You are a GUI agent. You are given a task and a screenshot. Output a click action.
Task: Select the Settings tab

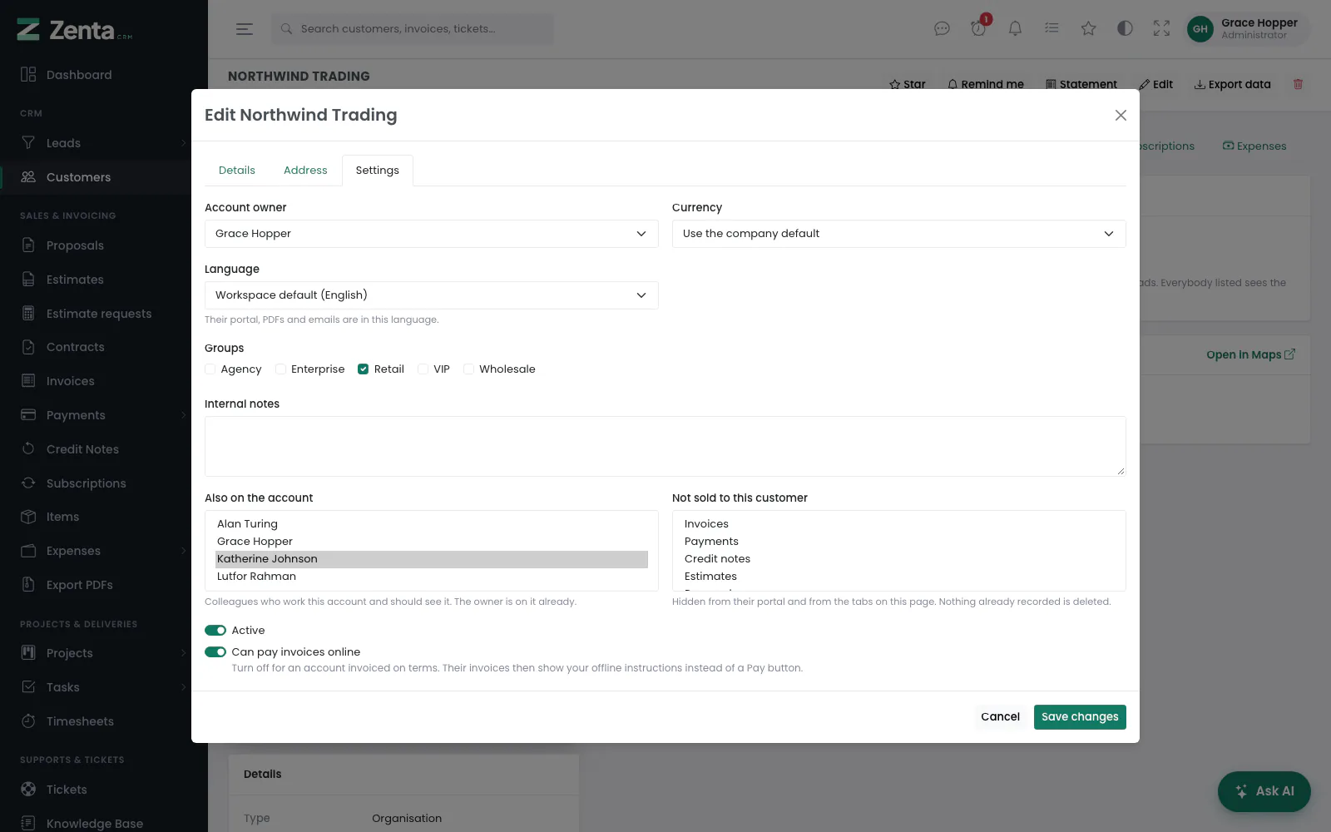click(x=378, y=171)
